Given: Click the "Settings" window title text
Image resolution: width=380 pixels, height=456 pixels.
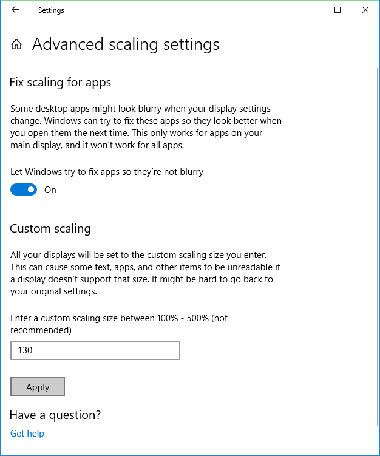Looking at the screenshot, I should 51,10.
